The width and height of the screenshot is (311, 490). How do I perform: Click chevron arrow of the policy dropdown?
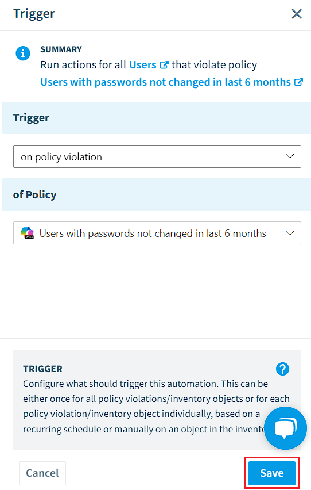[290, 233]
